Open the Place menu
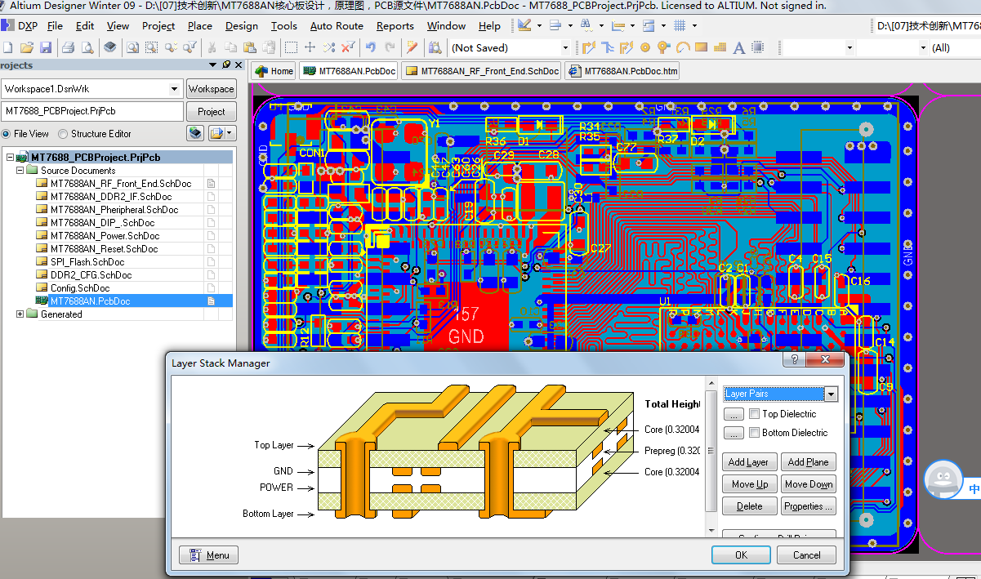 pos(199,26)
